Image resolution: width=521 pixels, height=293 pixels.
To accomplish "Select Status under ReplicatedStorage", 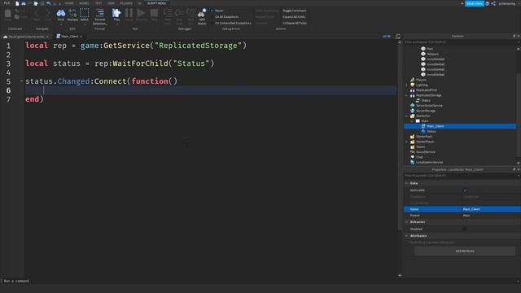I will pos(426,100).
